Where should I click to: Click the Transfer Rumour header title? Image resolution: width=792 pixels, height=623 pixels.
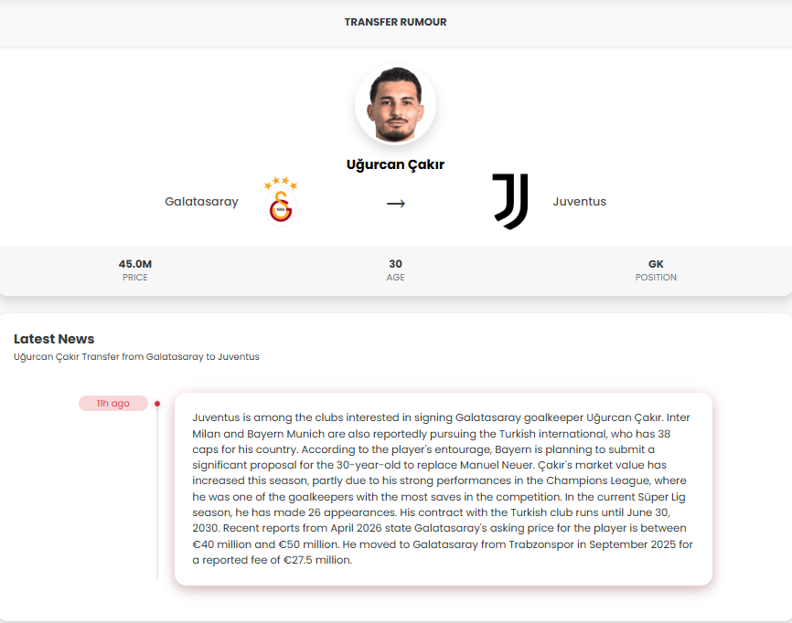pos(395,22)
